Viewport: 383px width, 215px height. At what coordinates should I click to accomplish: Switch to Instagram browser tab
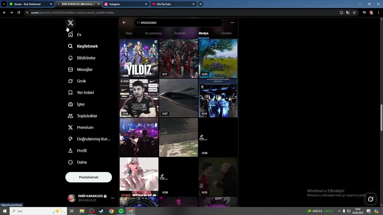pos(126,4)
